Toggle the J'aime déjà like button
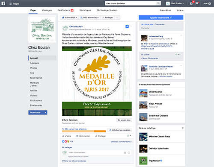This screenshot has height=167, width=214. [x=69, y=18]
